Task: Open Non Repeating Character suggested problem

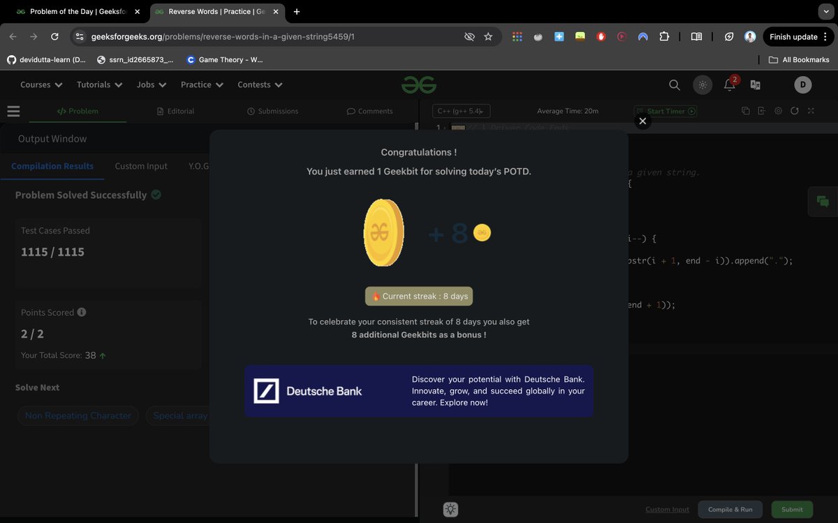Action: coord(78,416)
